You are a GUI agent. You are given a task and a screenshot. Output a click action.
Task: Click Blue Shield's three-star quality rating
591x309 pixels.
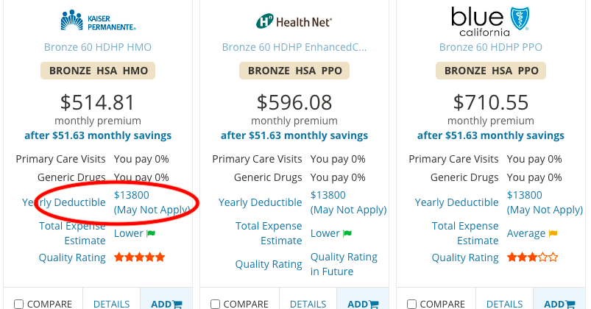point(532,257)
